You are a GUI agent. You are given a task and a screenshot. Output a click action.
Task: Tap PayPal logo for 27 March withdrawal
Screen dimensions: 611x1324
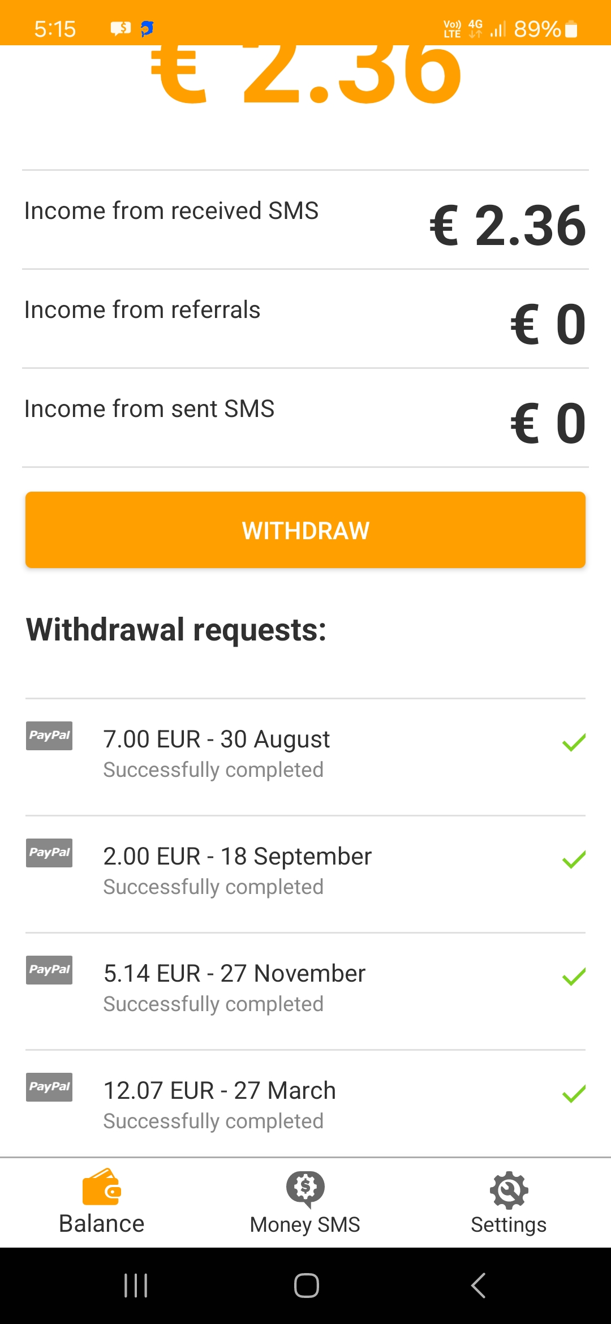(49, 1087)
